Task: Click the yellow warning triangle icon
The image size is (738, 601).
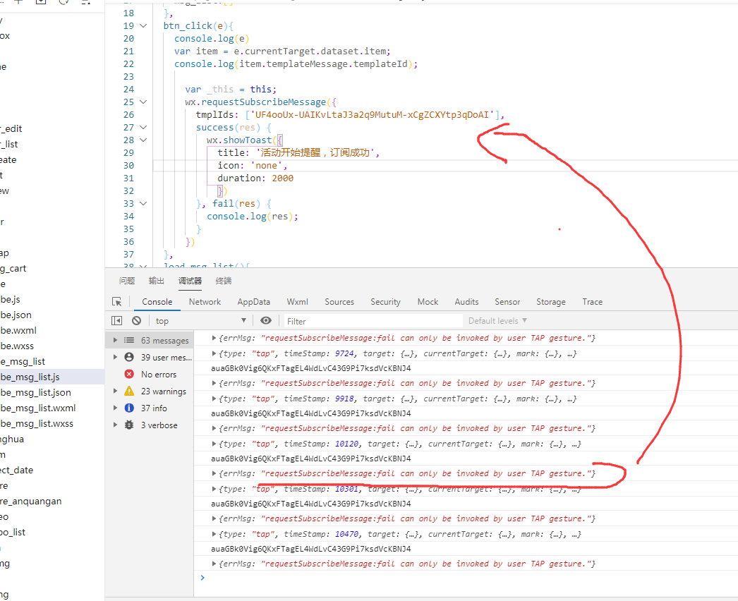Action: (129, 391)
